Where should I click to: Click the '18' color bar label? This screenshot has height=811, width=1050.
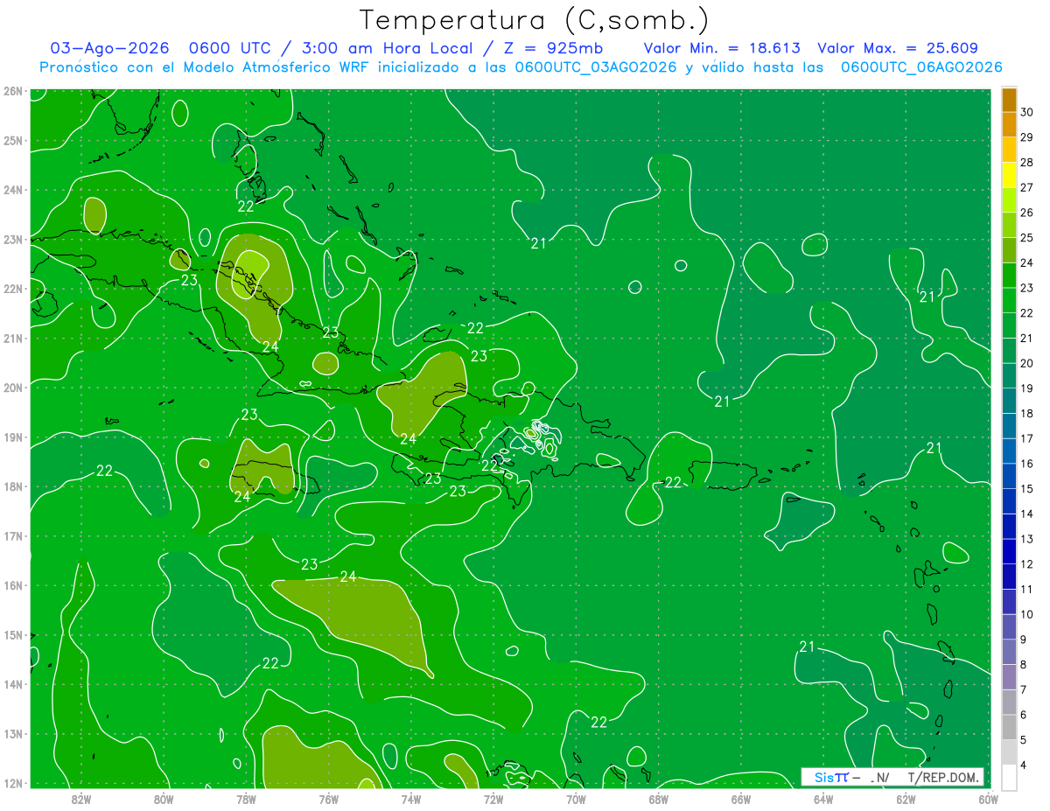(1026, 413)
